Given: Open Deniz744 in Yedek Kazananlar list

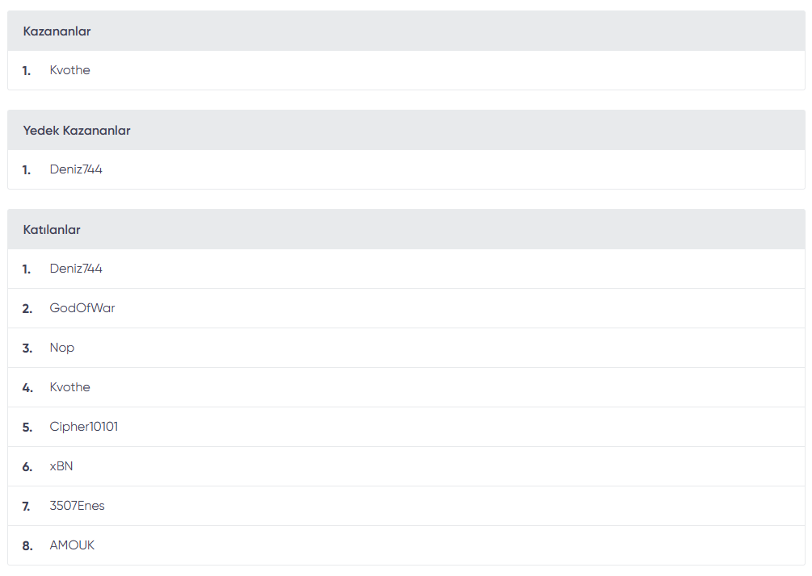Looking at the screenshot, I should 76,169.
